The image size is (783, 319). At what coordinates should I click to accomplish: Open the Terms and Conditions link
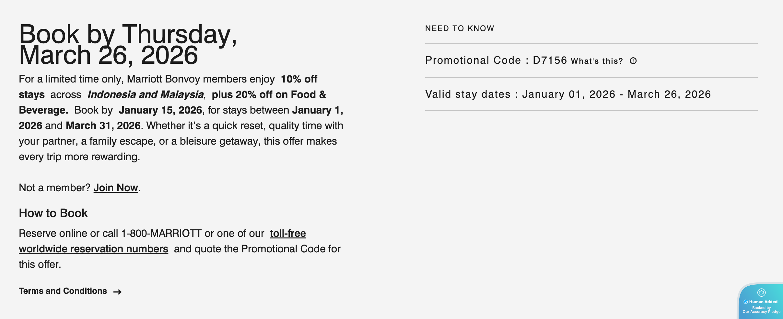63,291
